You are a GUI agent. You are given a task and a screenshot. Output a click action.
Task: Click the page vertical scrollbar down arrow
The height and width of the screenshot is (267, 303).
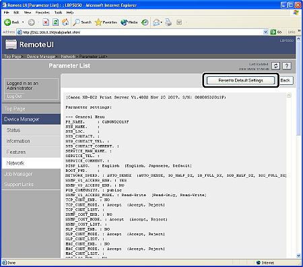point(298,256)
